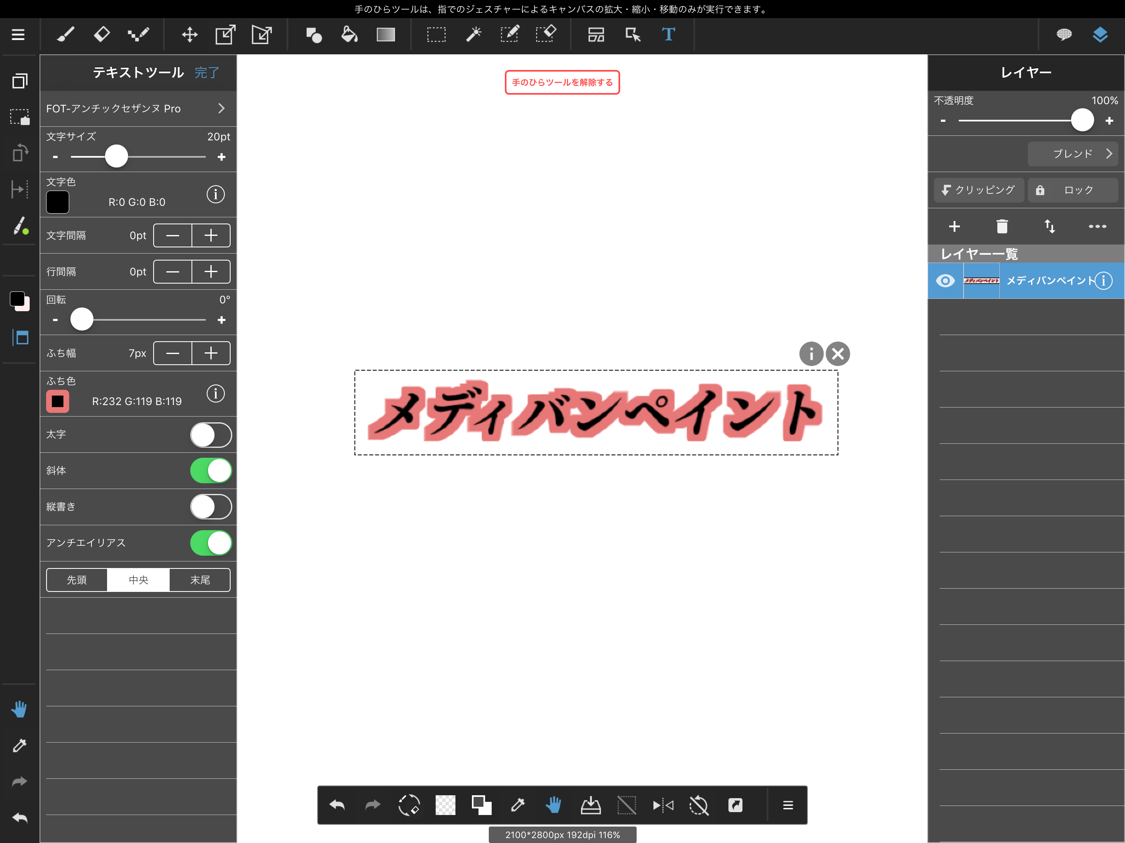Align text to 末尾
Image resolution: width=1125 pixels, height=843 pixels.
click(200, 580)
